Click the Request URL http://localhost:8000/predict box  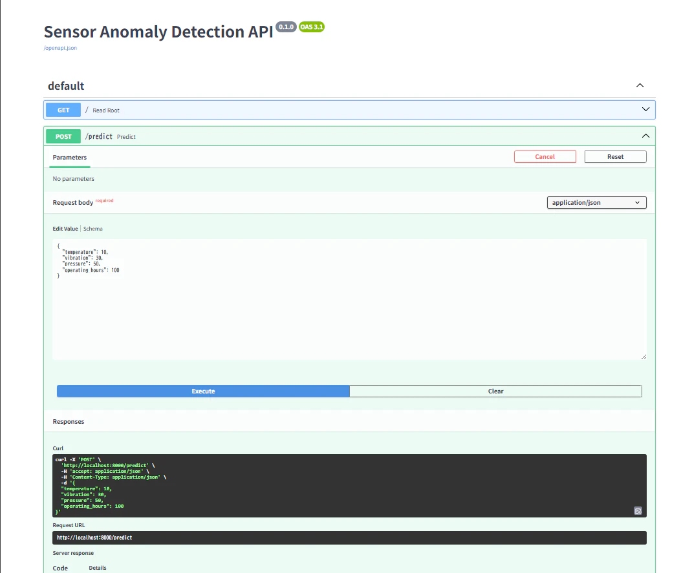(349, 537)
